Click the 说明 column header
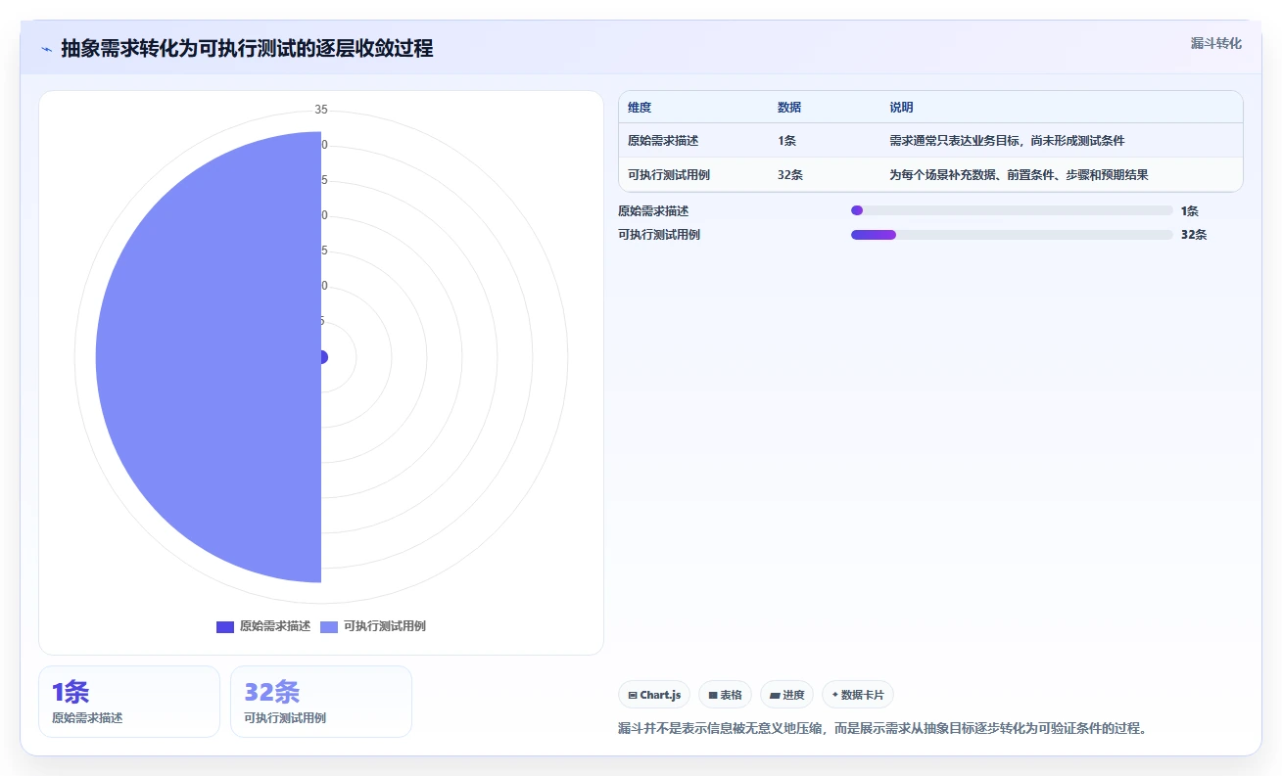The image size is (1282, 776). tap(901, 108)
